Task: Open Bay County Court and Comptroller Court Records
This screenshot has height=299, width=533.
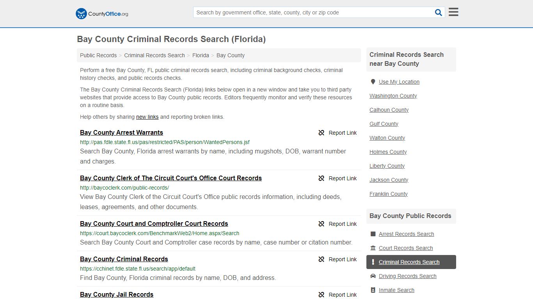Action: tap(154, 223)
